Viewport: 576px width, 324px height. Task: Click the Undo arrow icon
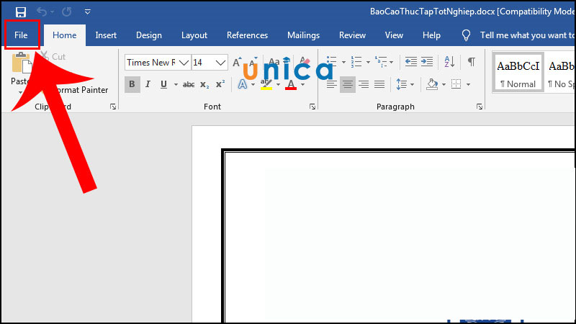42,12
